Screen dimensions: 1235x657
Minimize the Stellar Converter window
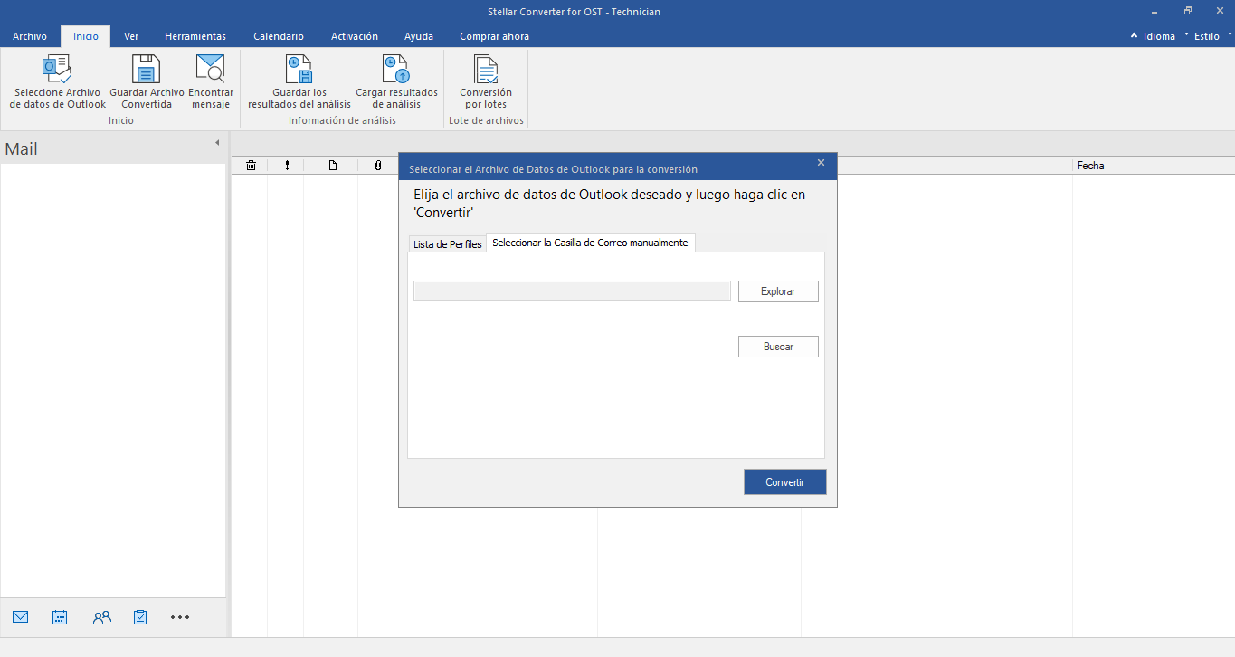[x=1155, y=12]
